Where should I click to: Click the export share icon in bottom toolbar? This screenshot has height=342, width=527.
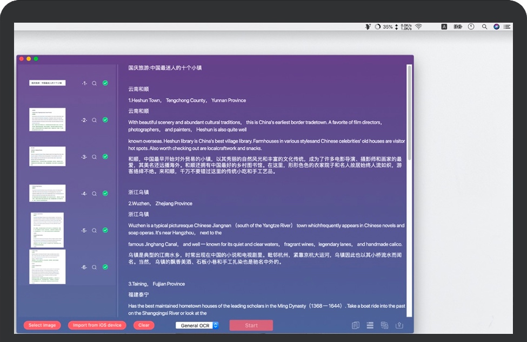pos(399,325)
